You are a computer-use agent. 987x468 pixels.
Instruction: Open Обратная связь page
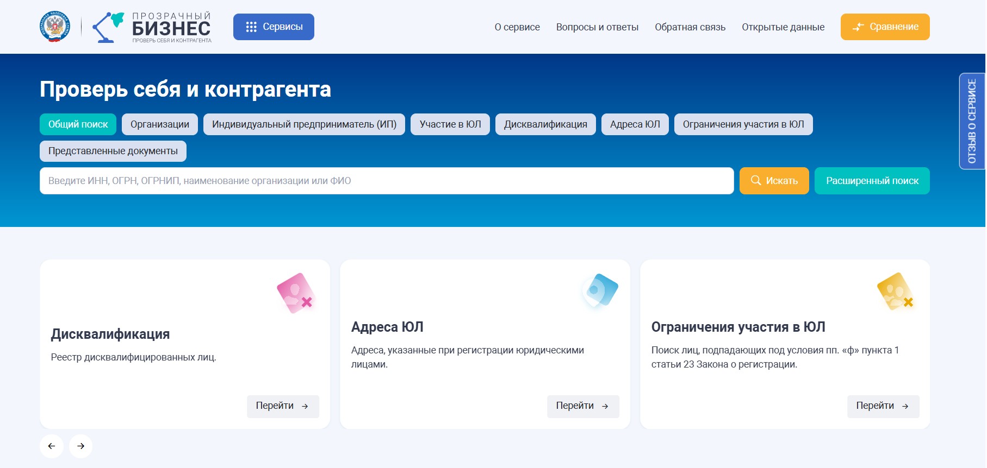[690, 27]
